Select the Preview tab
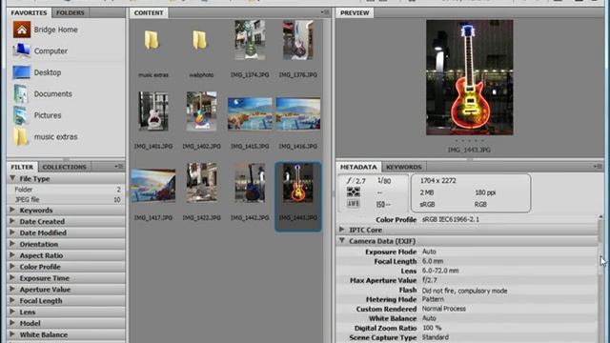Screen dimensions: 610x343 pyautogui.click(x=355, y=12)
